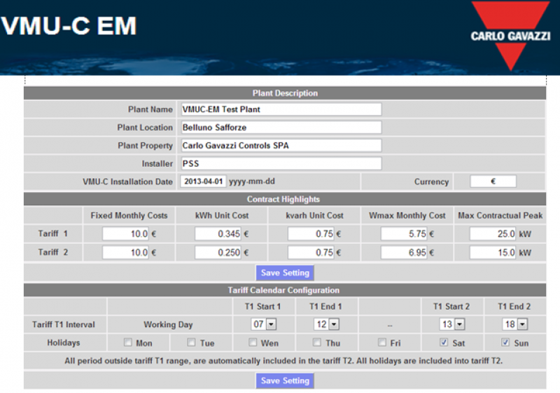Click the kWh Unit Cost column header
Image resolution: width=560 pixels, height=393 pixels.
tap(222, 216)
